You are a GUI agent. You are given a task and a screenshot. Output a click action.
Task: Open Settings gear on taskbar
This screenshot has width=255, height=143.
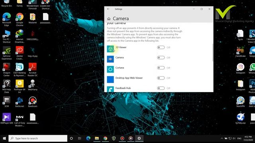(139, 138)
